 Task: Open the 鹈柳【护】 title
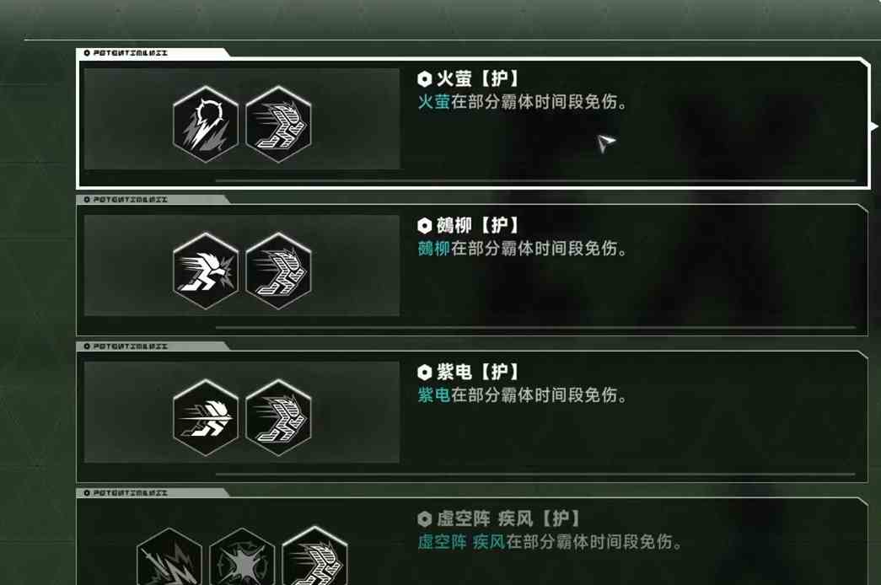click(468, 225)
